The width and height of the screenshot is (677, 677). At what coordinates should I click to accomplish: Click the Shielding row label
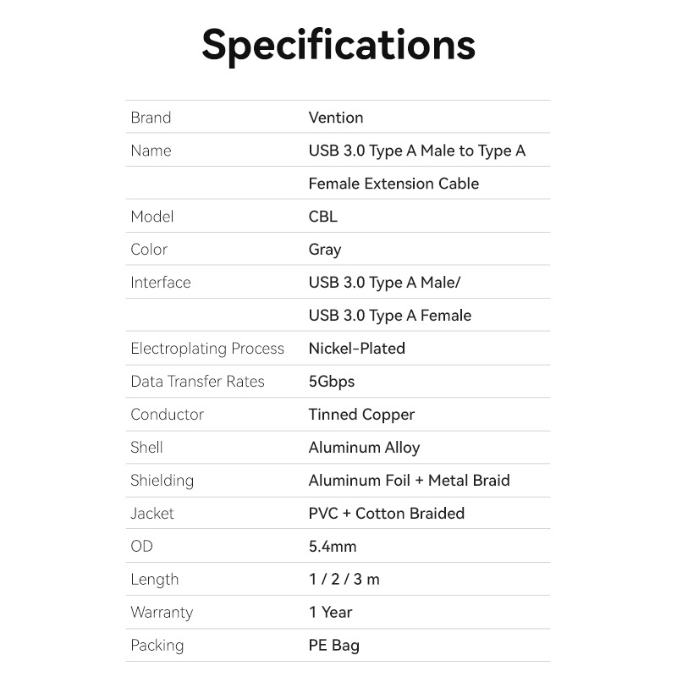(162, 481)
